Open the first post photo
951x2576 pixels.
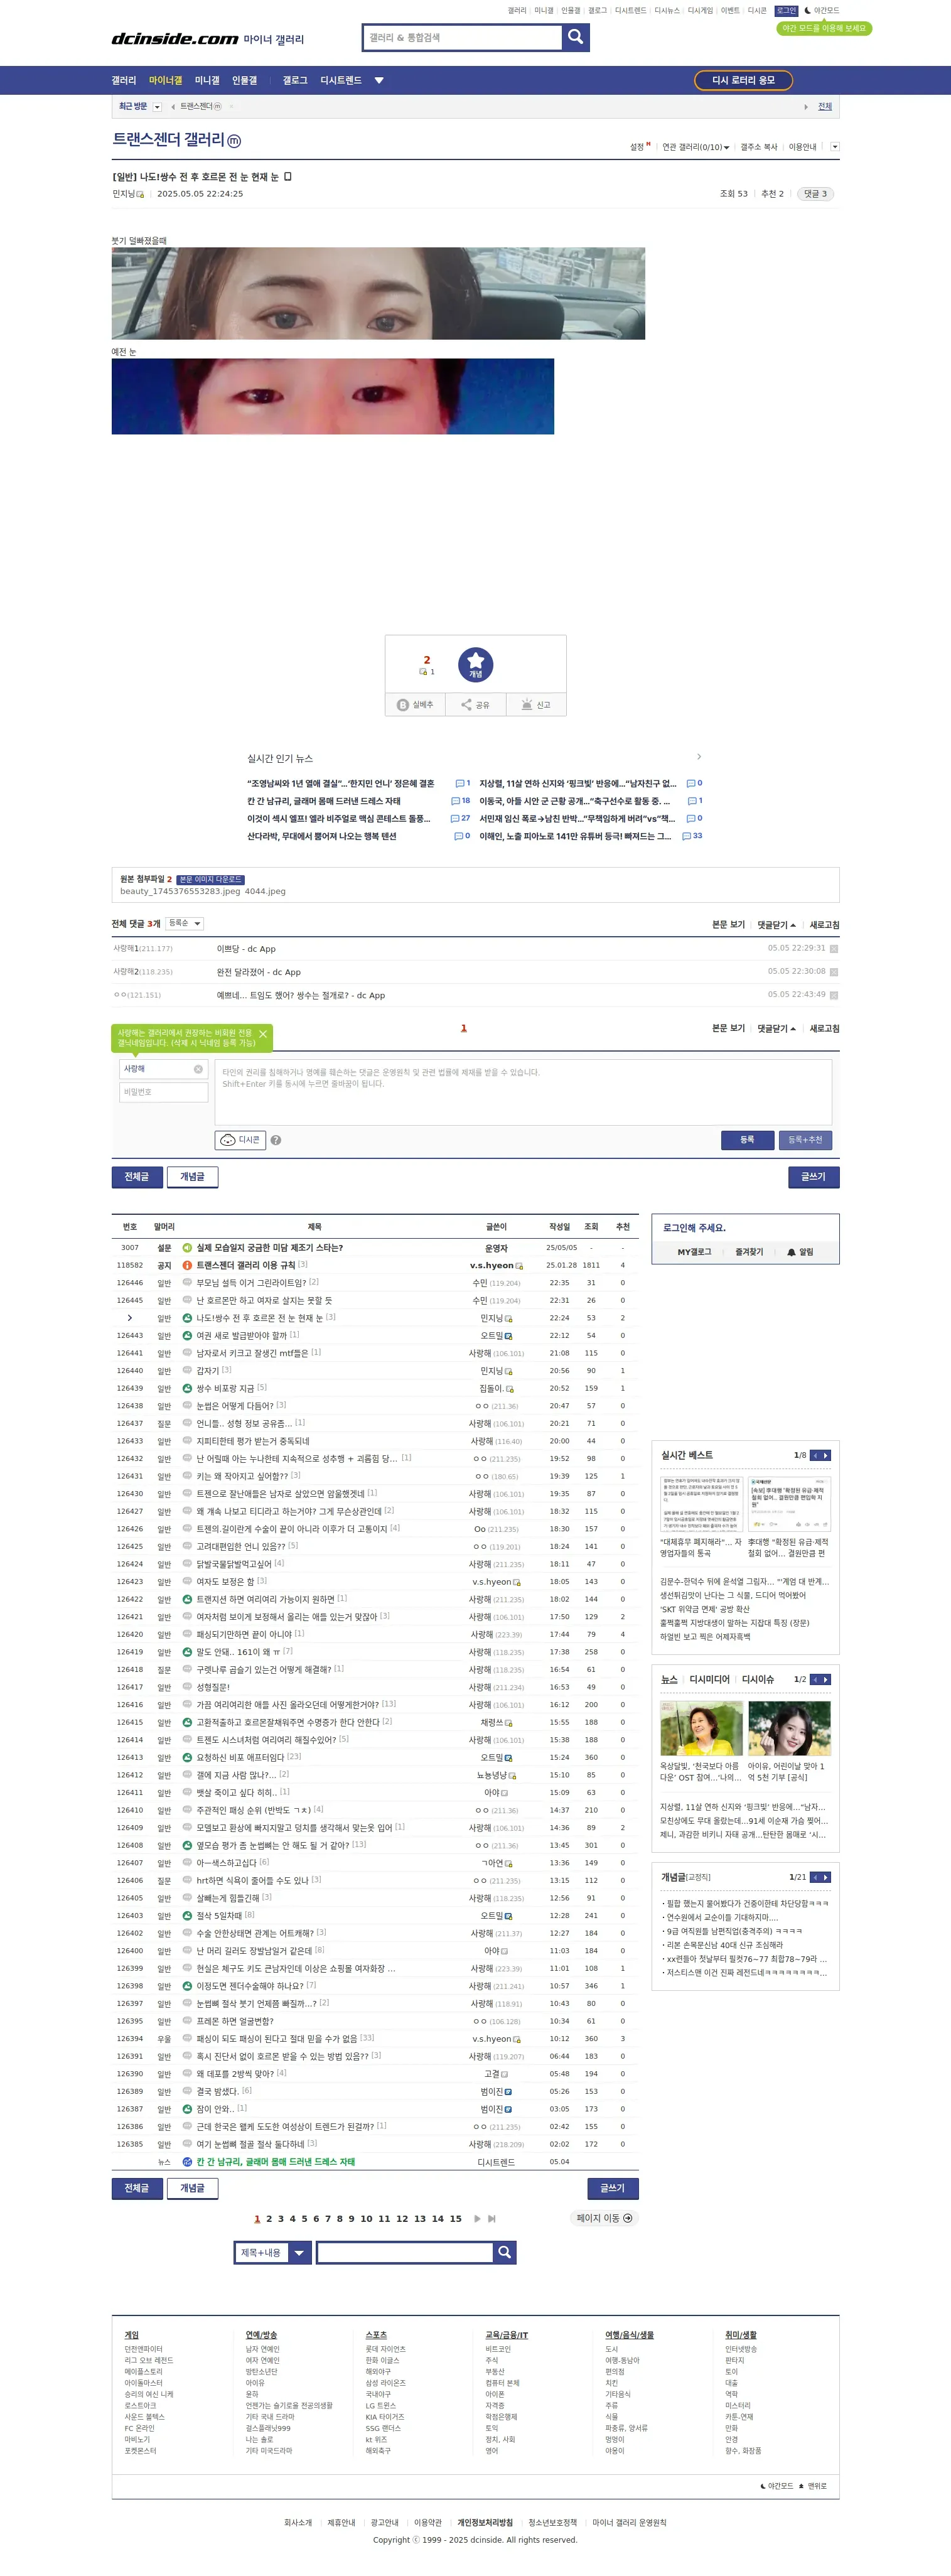click(378, 293)
